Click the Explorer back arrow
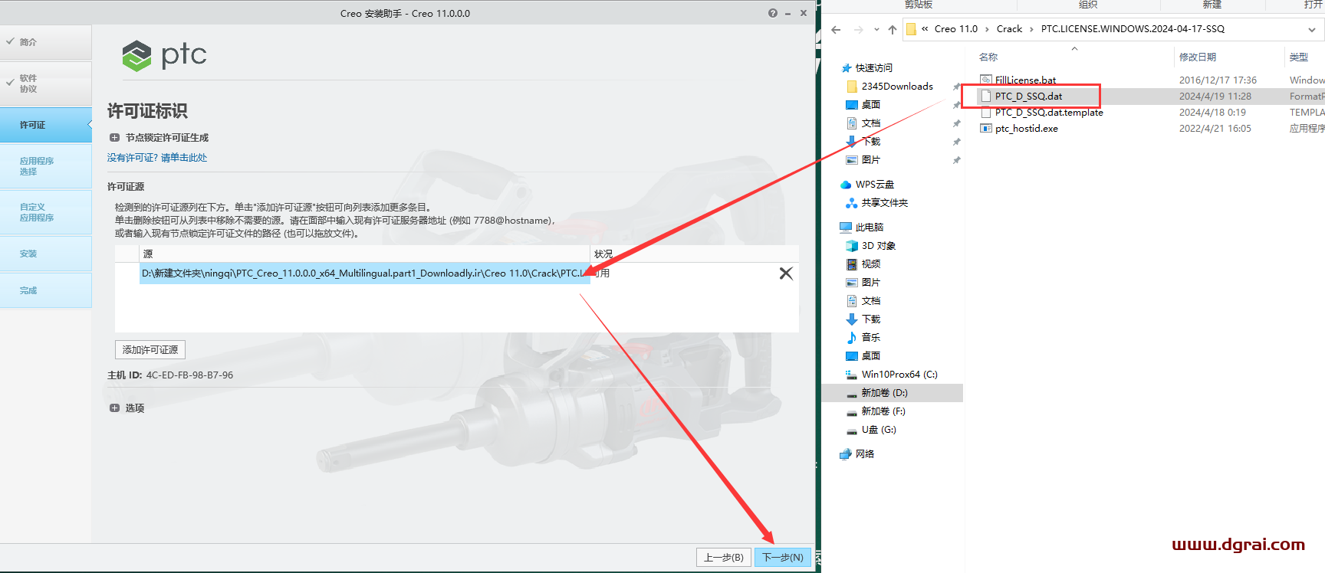This screenshot has width=1325, height=573. (x=836, y=30)
